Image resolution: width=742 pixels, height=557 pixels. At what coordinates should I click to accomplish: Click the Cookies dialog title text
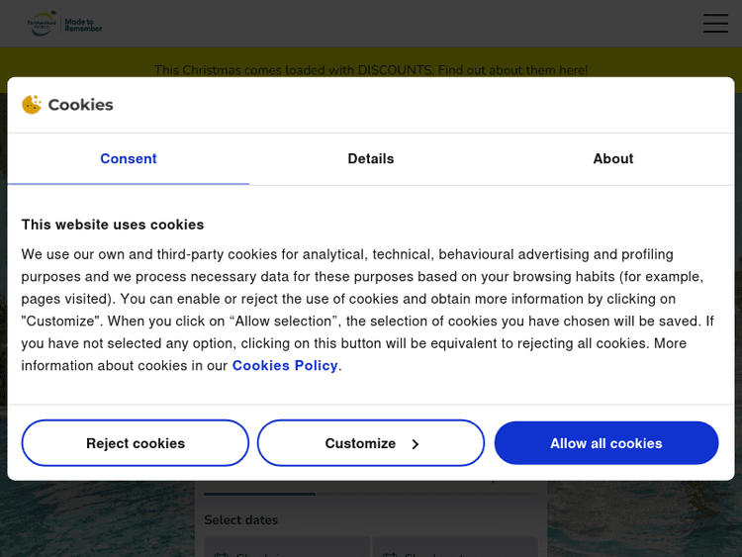click(x=80, y=105)
